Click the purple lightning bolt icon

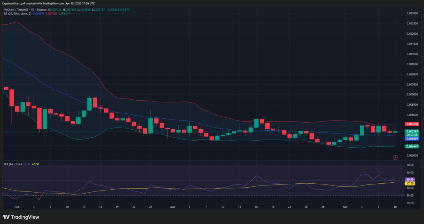[x=395, y=157]
